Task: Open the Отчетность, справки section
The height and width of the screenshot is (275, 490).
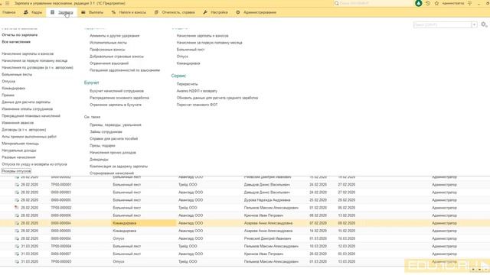Action: coord(175,12)
